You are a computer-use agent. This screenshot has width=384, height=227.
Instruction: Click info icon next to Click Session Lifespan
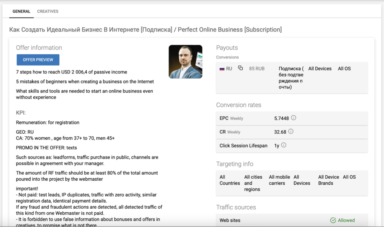pyautogui.click(x=283, y=145)
